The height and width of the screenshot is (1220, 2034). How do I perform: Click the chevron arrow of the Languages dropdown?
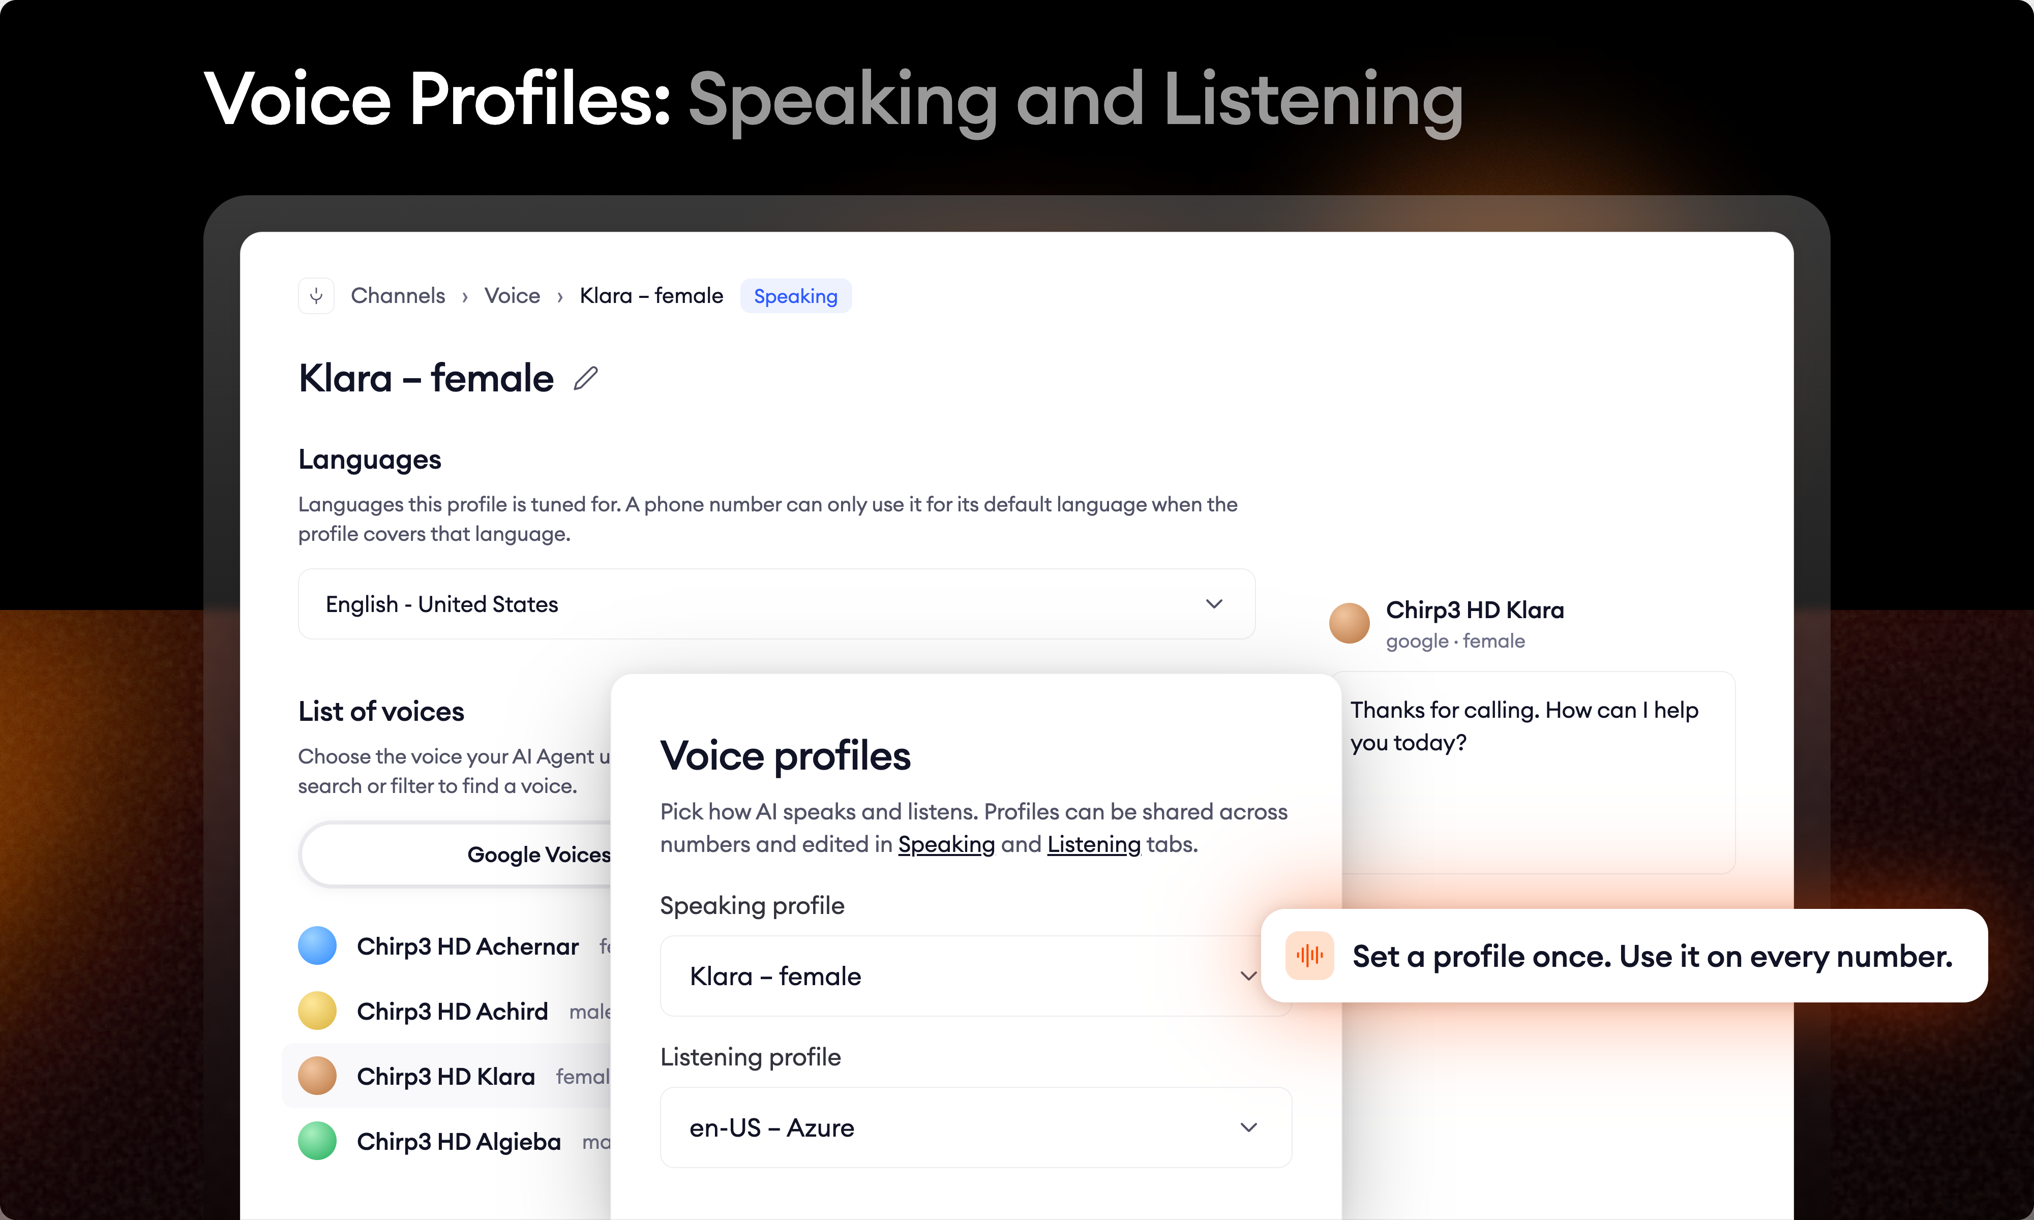tap(1213, 604)
